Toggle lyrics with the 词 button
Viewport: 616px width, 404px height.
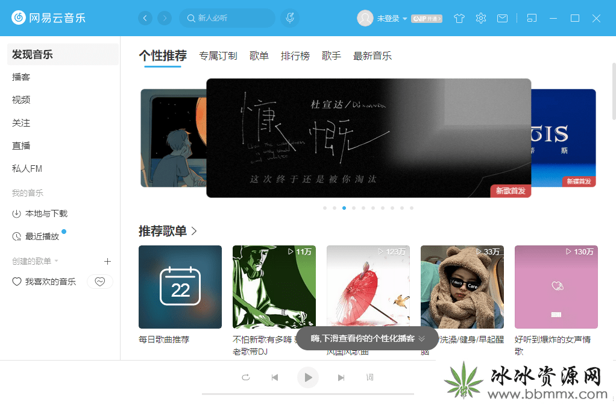click(369, 377)
